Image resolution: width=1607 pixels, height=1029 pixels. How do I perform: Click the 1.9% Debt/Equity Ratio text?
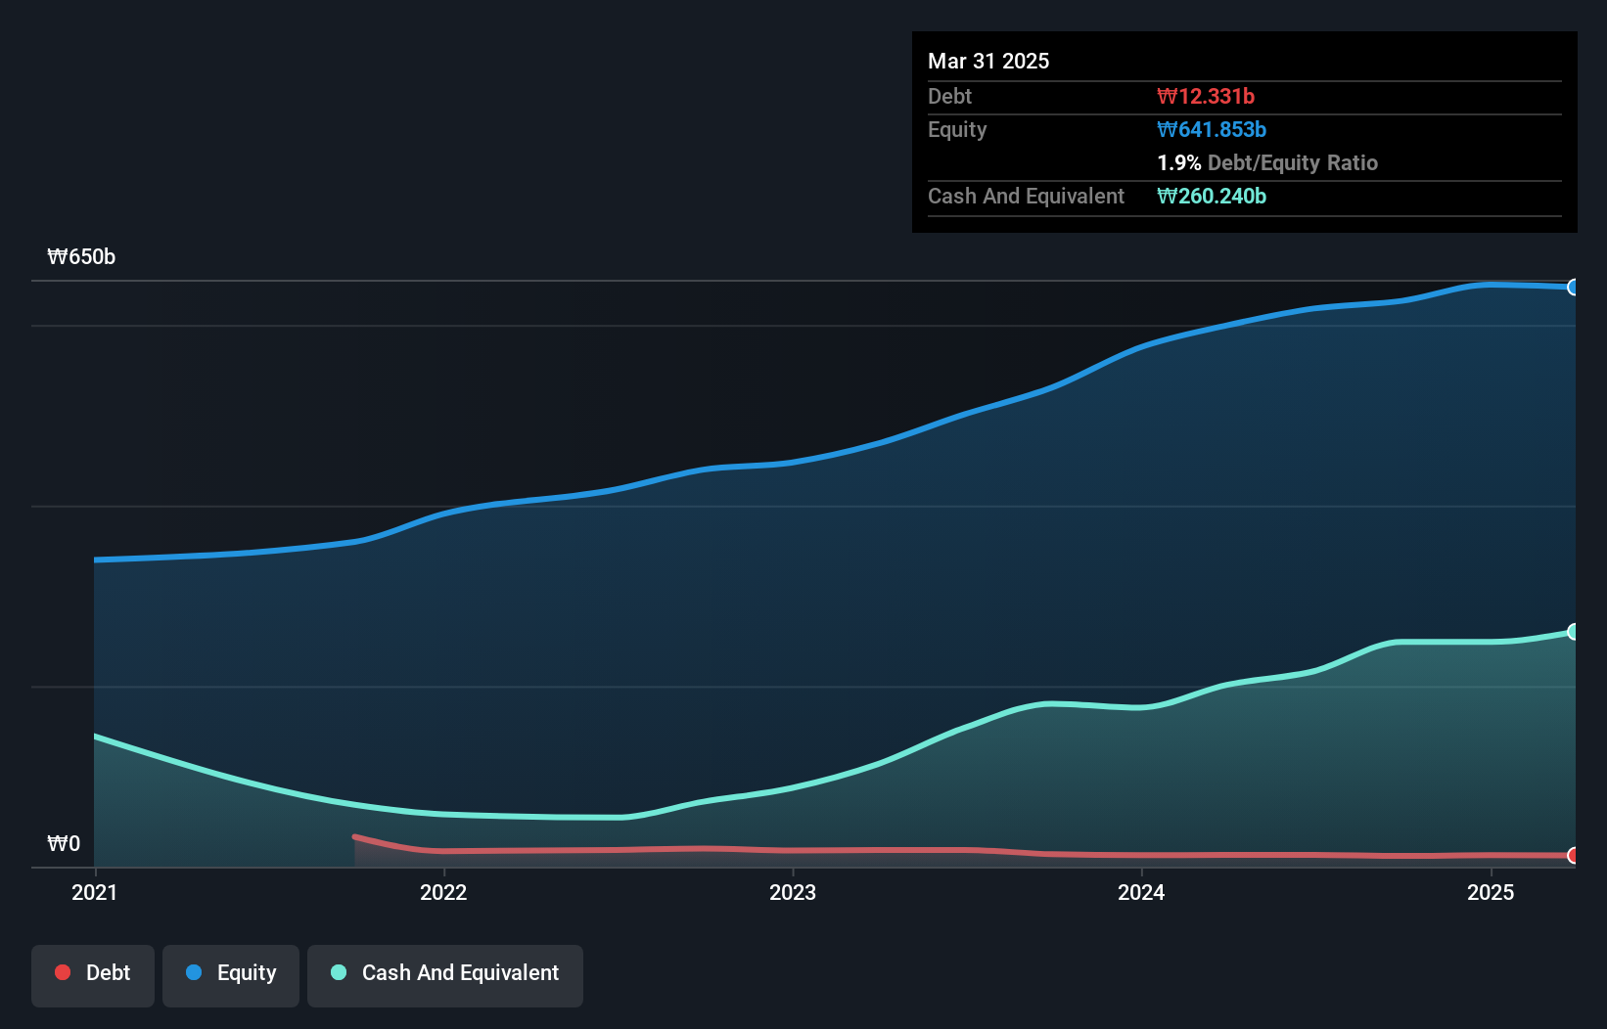[x=1267, y=163]
